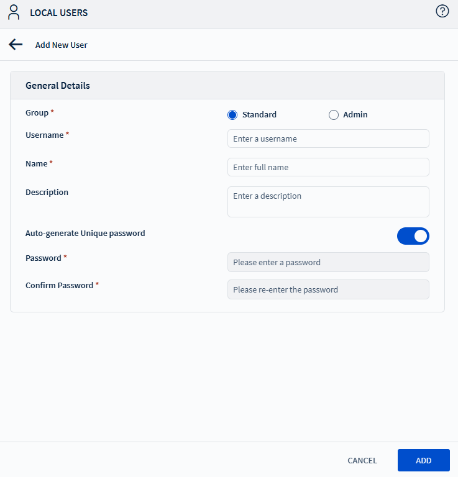Click the Confirm Password label text
Image resolution: width=458 pixels, height=477 pixels.
59,285
